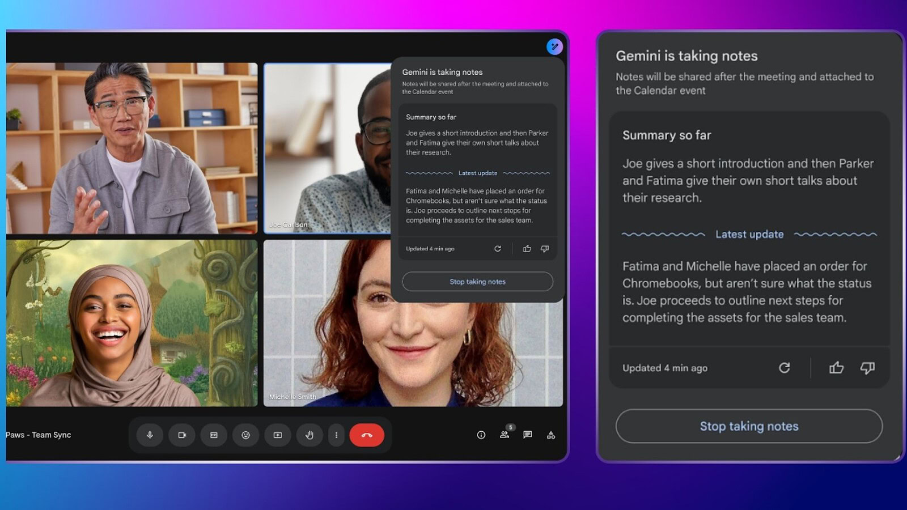Refresh summary in the small Gemini panel

[x=498, y=249]
